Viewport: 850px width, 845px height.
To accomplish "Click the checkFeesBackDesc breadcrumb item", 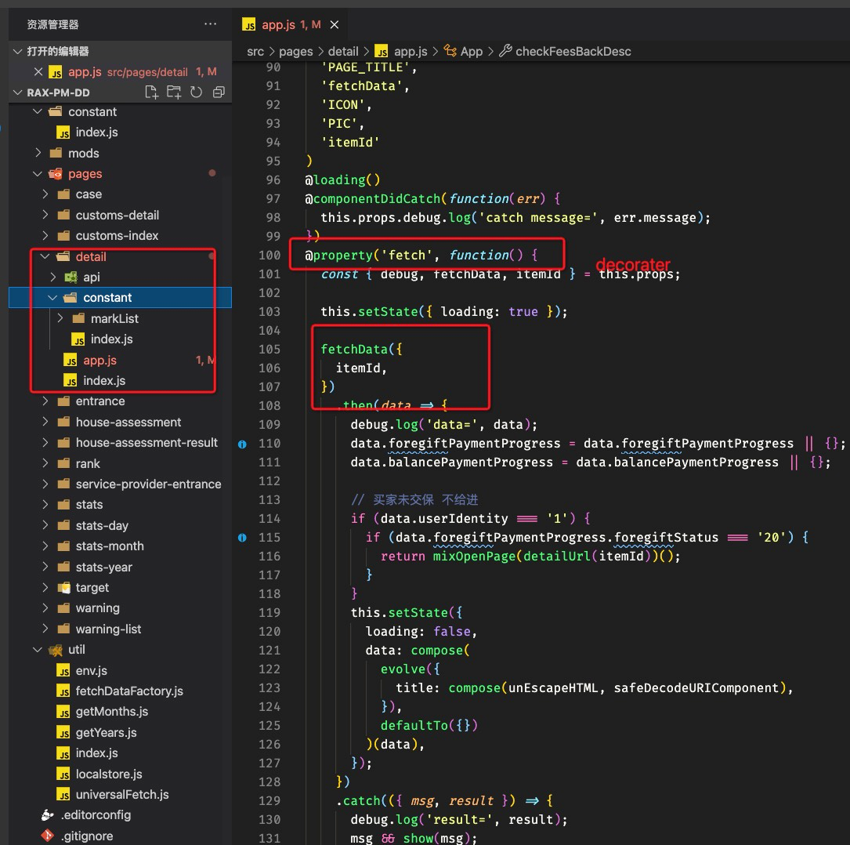I will [x=573, y=51].
